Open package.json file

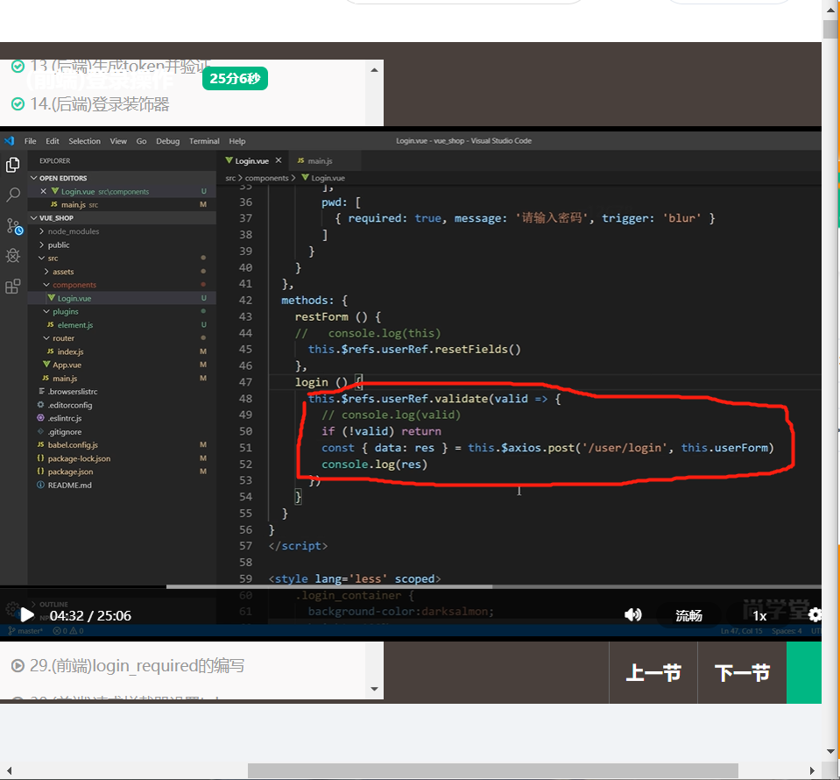(70, 472)
